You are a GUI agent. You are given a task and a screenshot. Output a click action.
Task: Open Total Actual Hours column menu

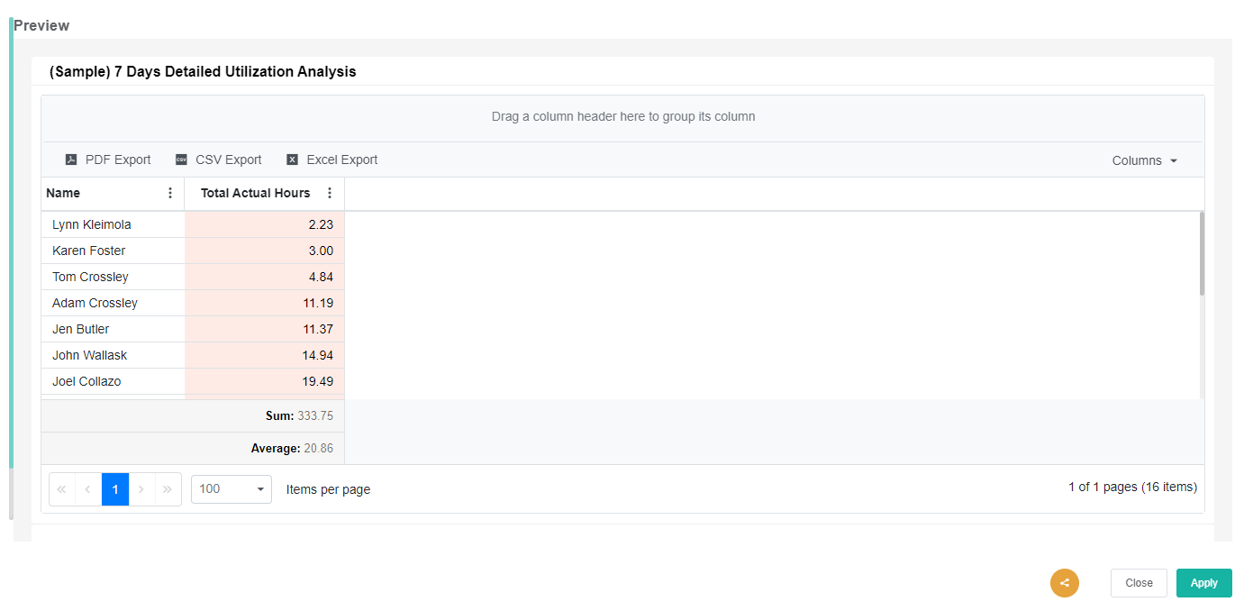[330, 193]
